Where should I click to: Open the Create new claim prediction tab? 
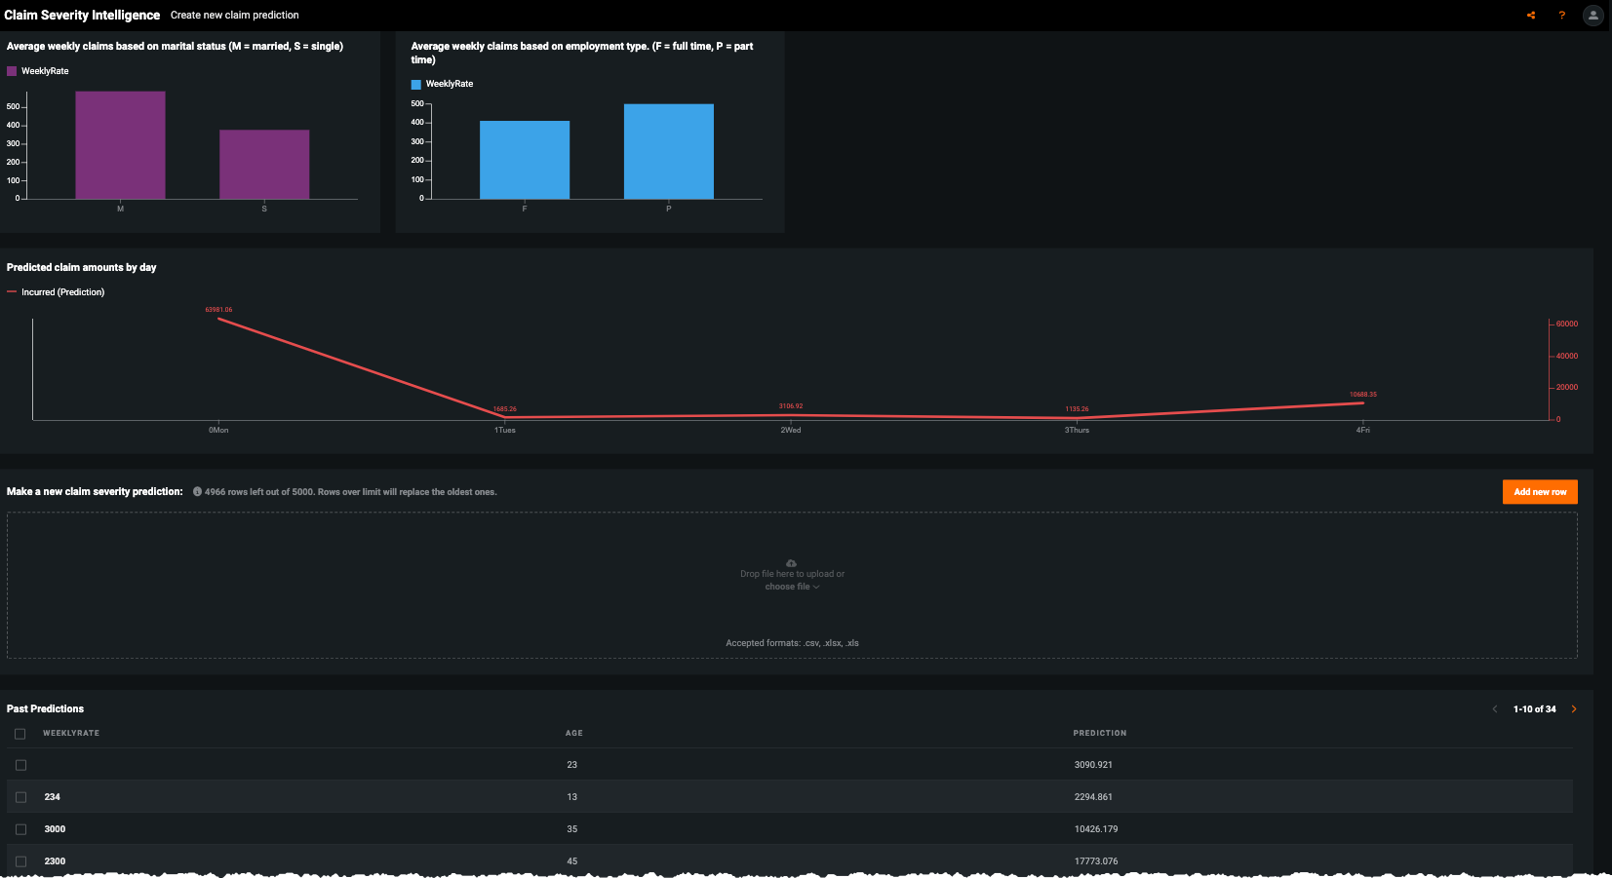click(234, 16)
